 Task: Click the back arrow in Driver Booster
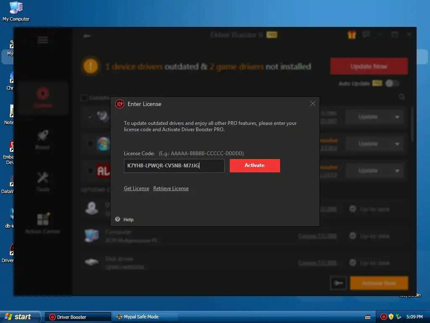87,36
